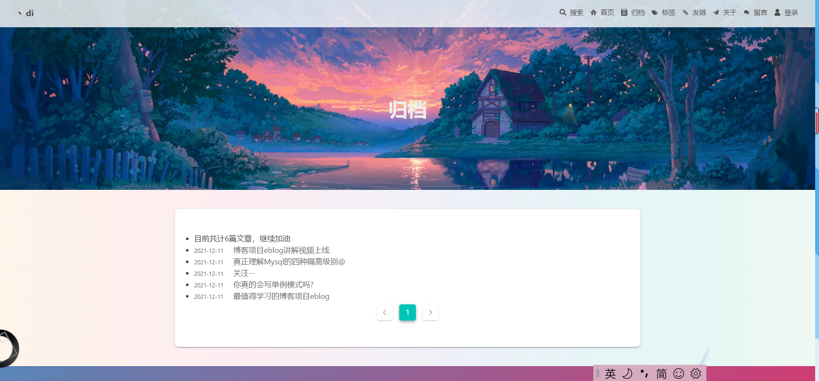Select page 1 in pagination
819x381 pixels.
pos(407,312)
